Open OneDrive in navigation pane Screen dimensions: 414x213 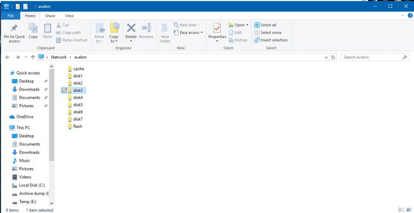pos(22,117)
